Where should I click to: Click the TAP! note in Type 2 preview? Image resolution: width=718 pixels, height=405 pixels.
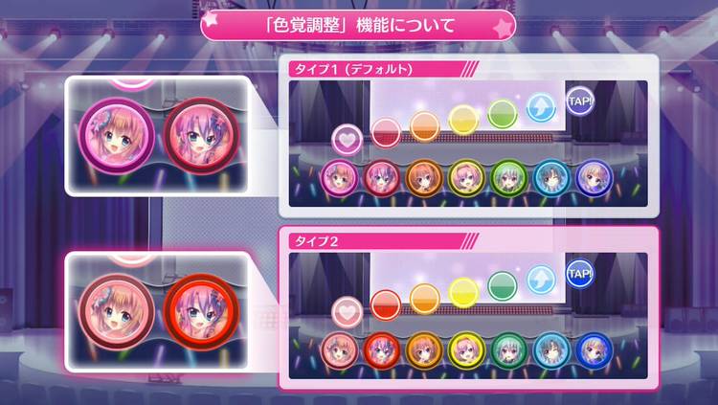pos(580,274)
